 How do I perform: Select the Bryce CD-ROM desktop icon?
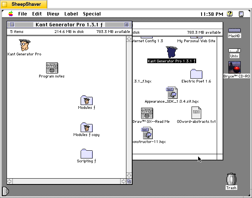pos(235,67)
